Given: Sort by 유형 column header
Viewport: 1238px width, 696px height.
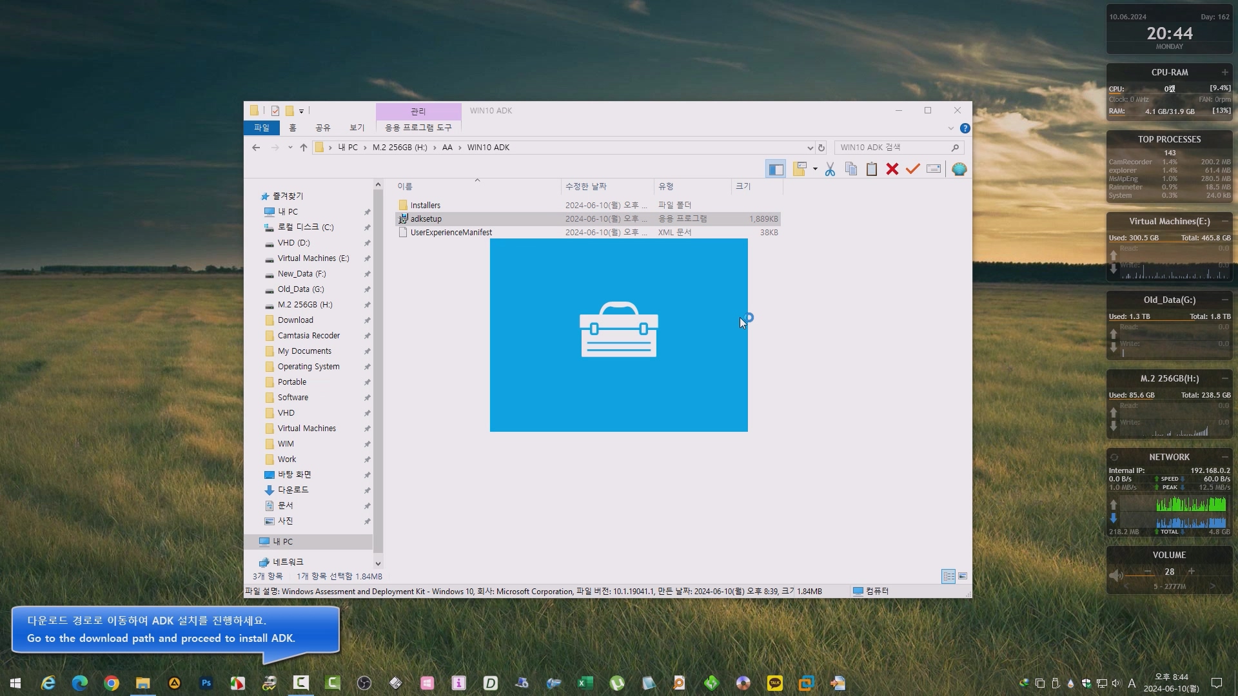Looking at the screenshot, I should (693, 186).
